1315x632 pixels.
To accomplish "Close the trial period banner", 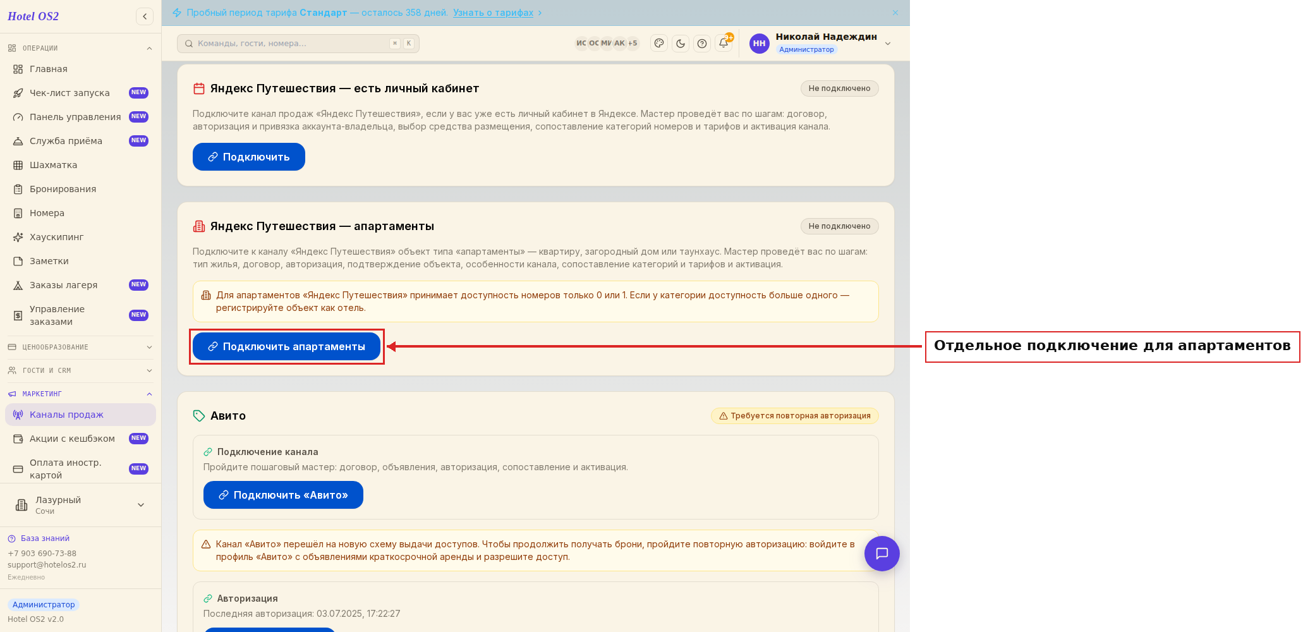I will click(895, 13).
